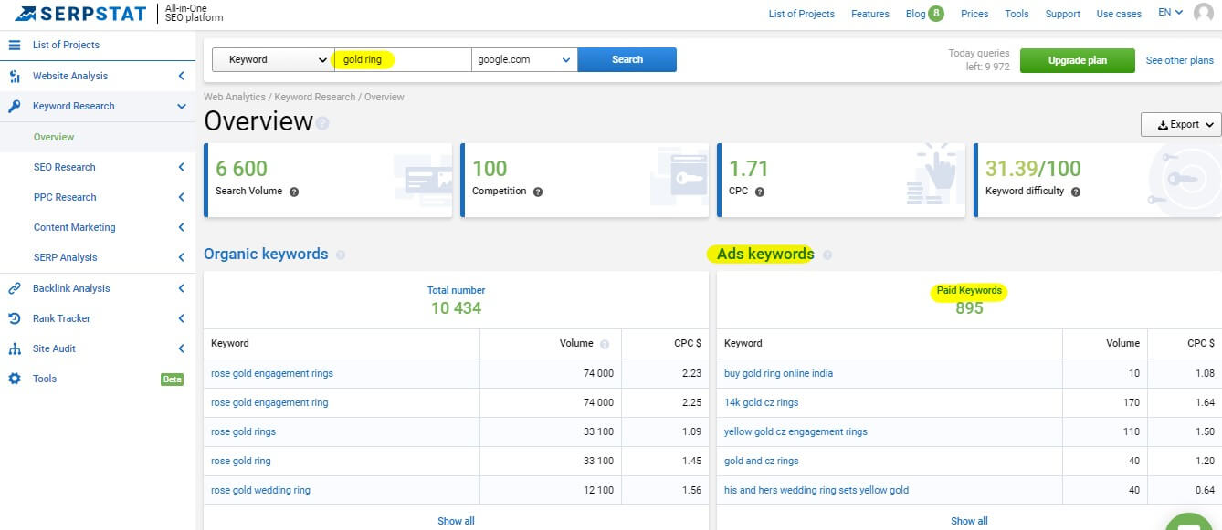This screenshot has width=1222, height=530.
Task: Select Overview in the sidebar
Action: tap(54, 137)
